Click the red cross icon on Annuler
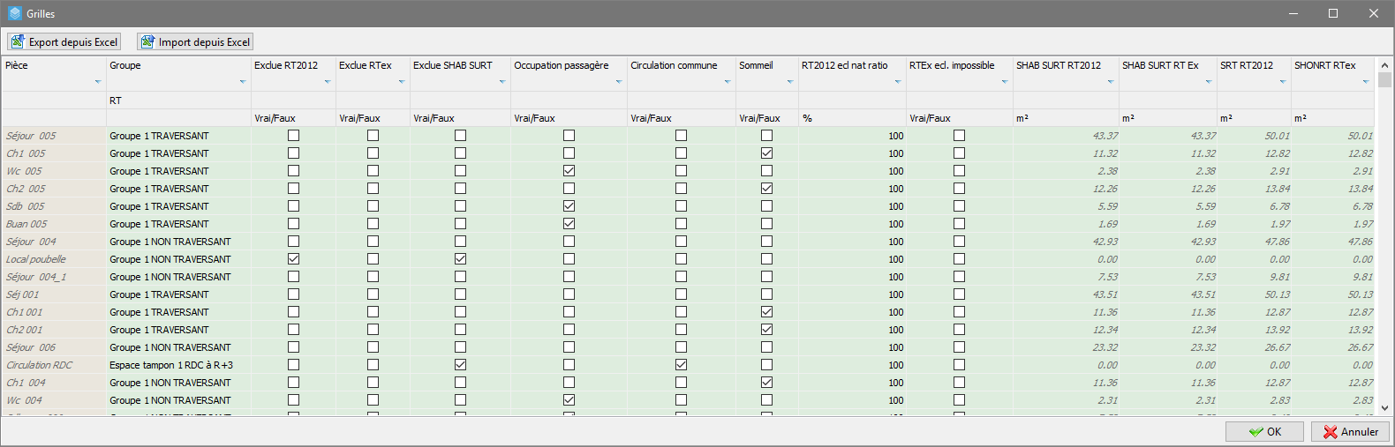 tap(1330, 432)
